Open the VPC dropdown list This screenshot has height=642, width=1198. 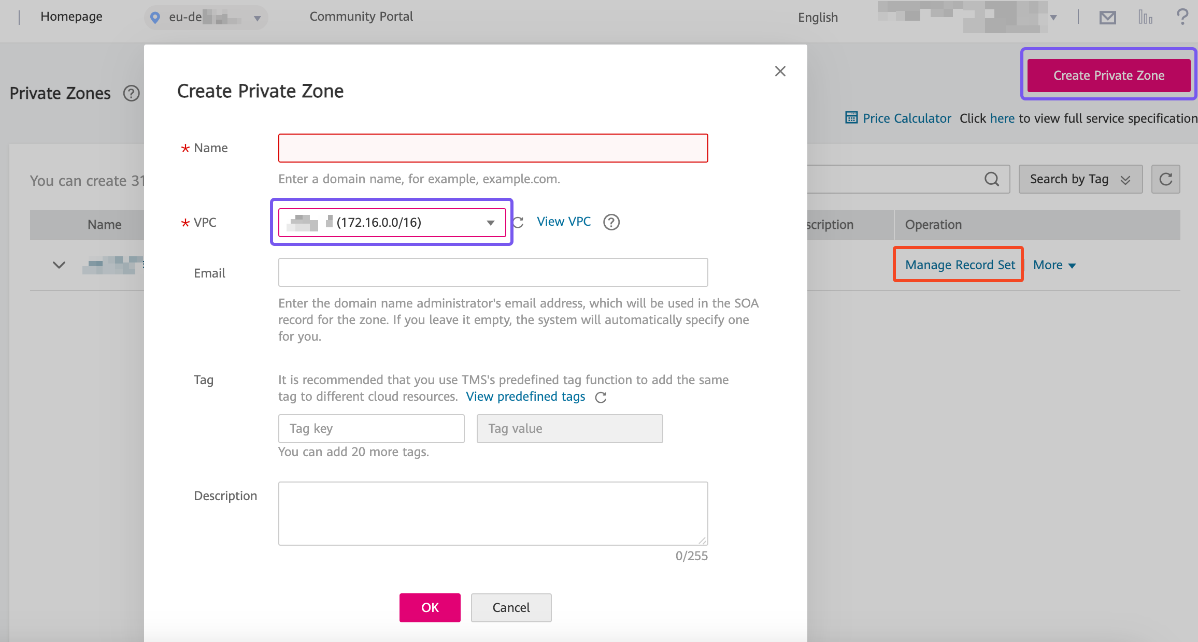(392, 223)
